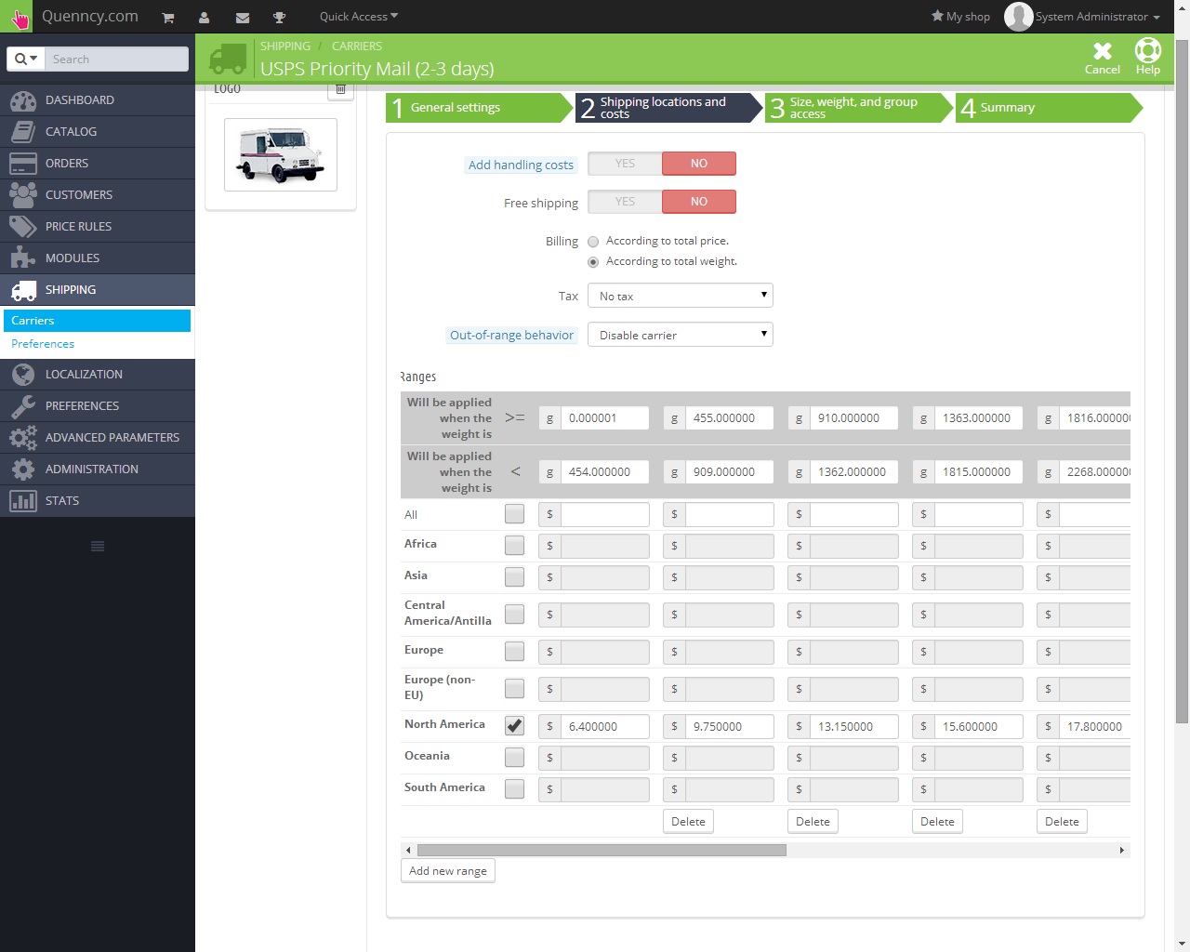Check the Oceania zone checkbox

point(514,758)
